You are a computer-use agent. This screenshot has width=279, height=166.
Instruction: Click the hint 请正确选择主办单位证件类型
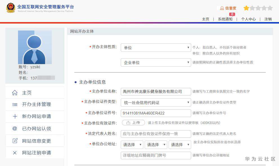214,102
